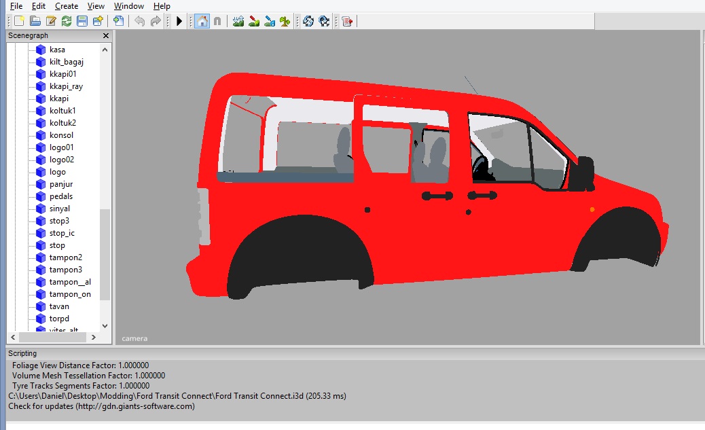Click the camera label in viewport
Viewport: 705px width, 430px height.
tap(134, 339)
